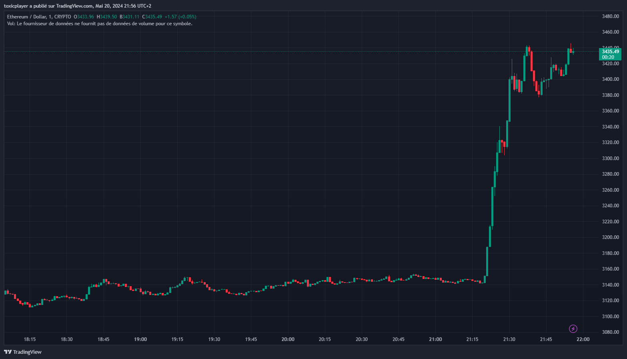The image size is (627, 359).
Task: Click the TradingView logo at bottom left
Action: point(23,352)
